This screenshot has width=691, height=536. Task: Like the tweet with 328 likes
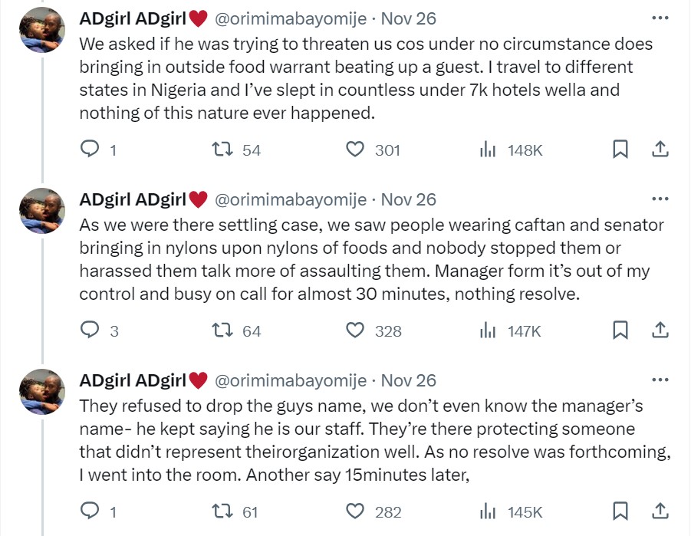tap(355, 330)
